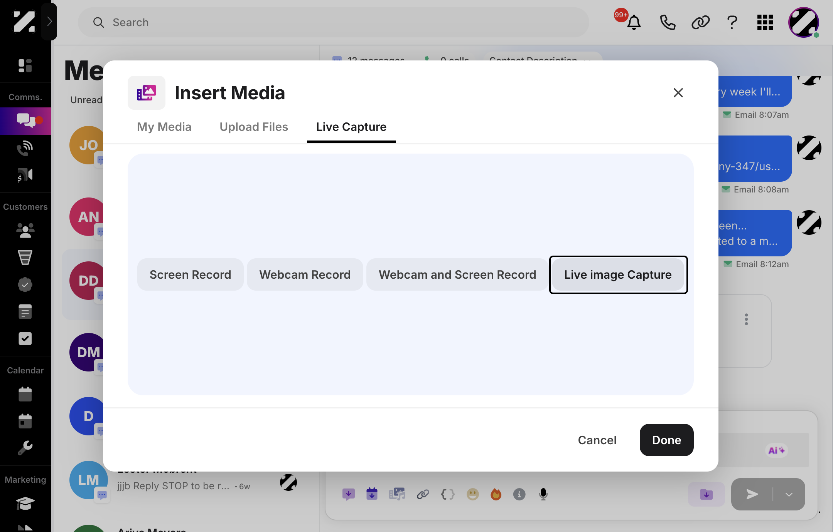The width and height of the screenshot is (833, 532).
Task: Close the Insert Media dialog
Action: 678,92
